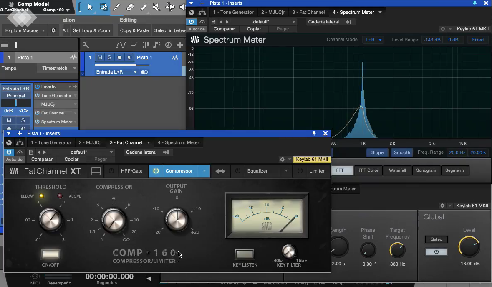Toggle the Comp 160 ON/OFF switch
Viewport: 492px width, 287px height.
[x=50, y=254]
